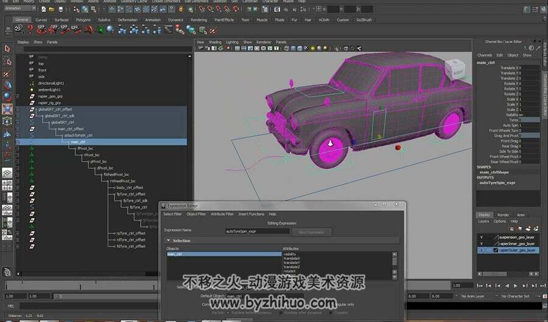Expand the fdTyre_ctrl_offset row in outliner
The image size is (548, 322).
pos(18,246)
